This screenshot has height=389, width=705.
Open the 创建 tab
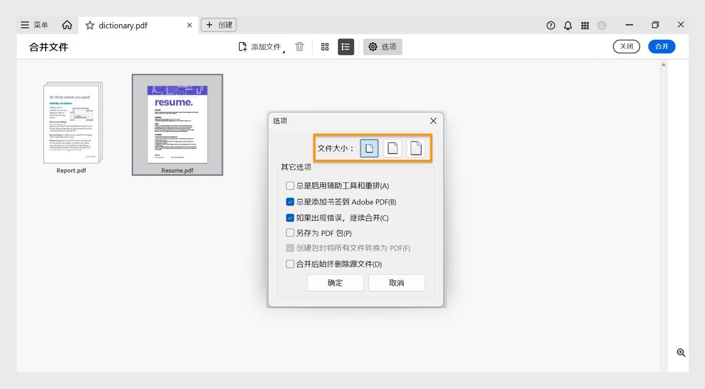click(218, 25)
